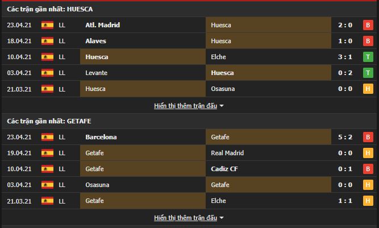The height and width of the screenshot is (228, 379).
Task: Click yellow H badge for Getafe vs Real Madrid
Action: 368,153
